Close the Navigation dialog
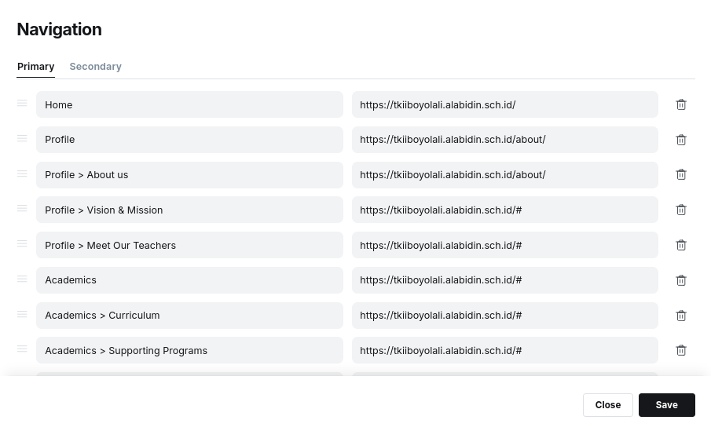 pyautogui.click(x=607, y=405)
